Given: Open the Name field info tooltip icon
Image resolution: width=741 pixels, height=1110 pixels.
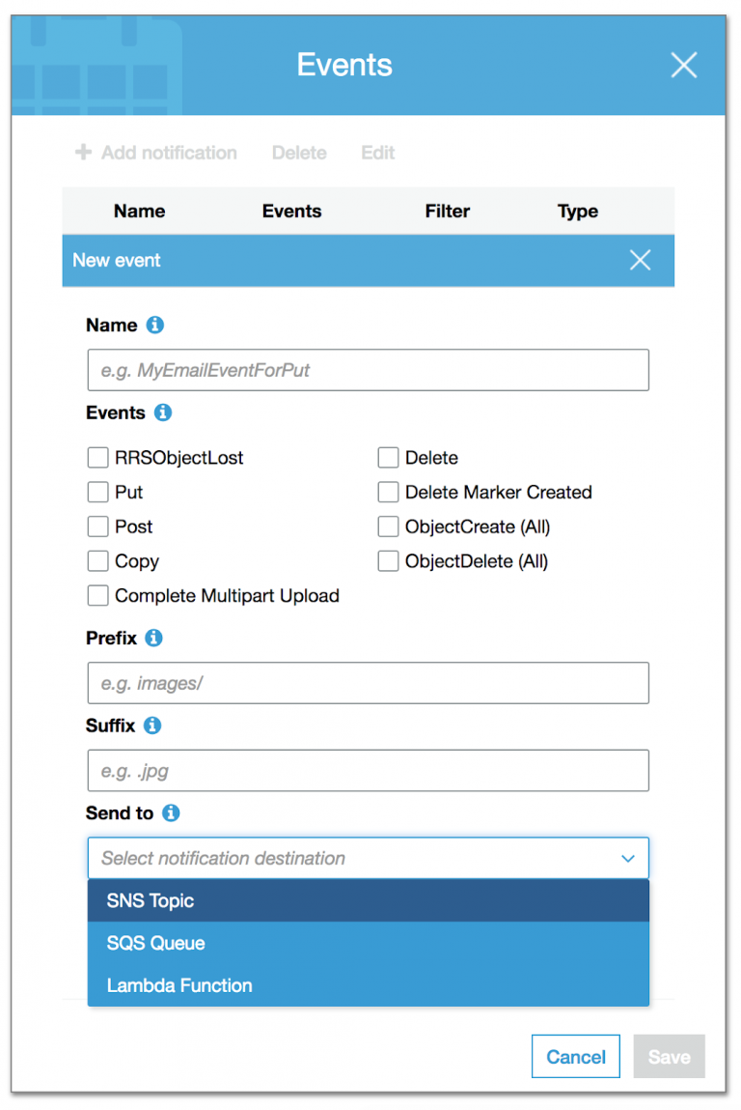Looking at the screenshot, I should pos(154,325).
